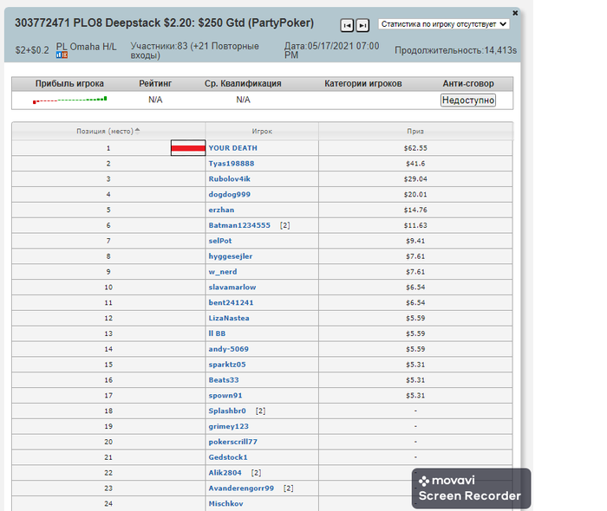Open player Rubolov4ik link
Screen dimensions: 607x511
point(229,178)
